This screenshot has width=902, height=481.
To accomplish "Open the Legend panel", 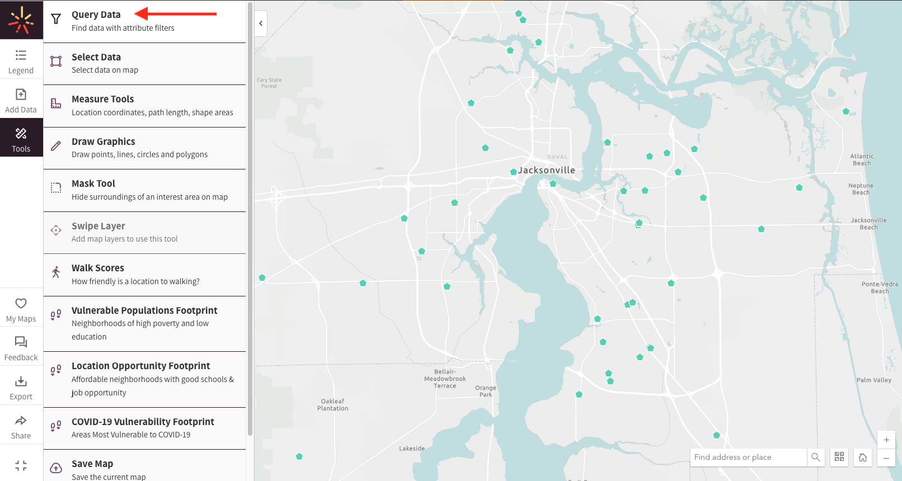I will point(21,60).
